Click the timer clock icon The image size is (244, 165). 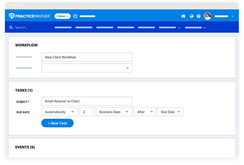tap(75, 16)
